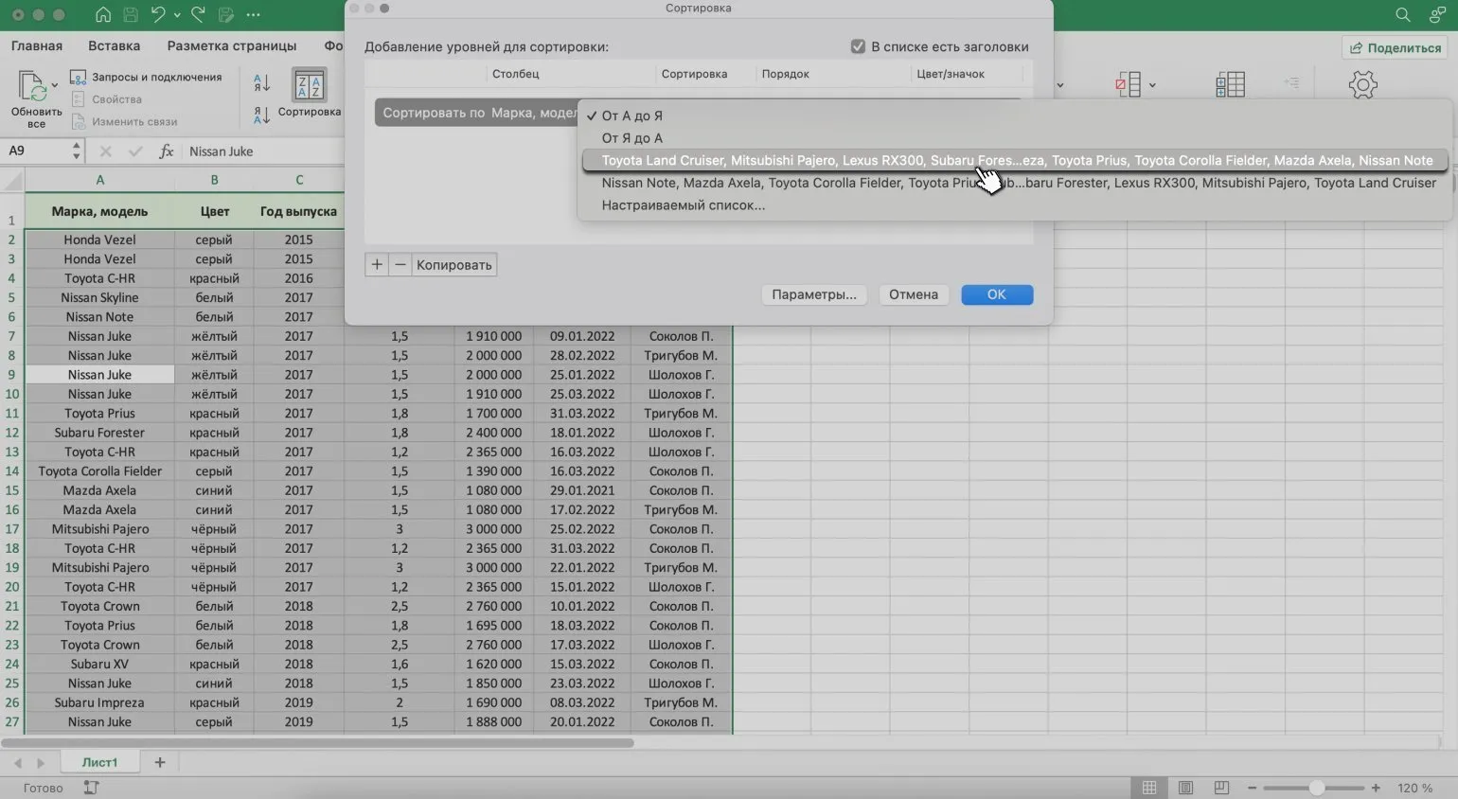This screenshot has width=1458, height=799.
Task: Switch to Page Layout view icon
Action: pos(1185,788)
